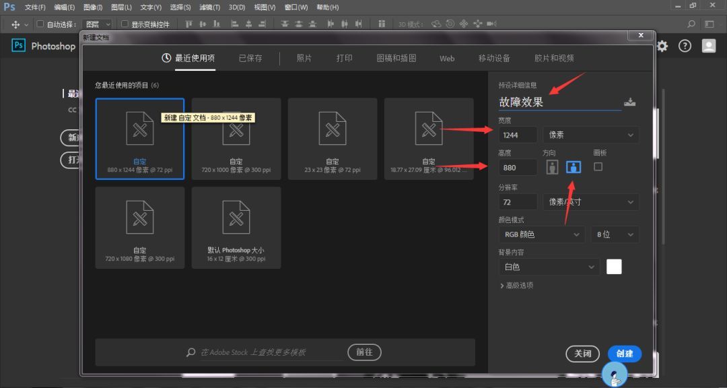Click align left edges icon
The height and width of the screenshot is (388, 727).
(x=235, y=24)
